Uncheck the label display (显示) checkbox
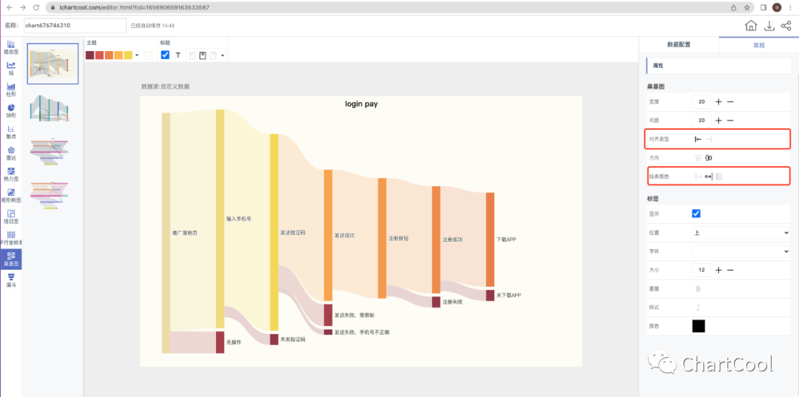 696,214
